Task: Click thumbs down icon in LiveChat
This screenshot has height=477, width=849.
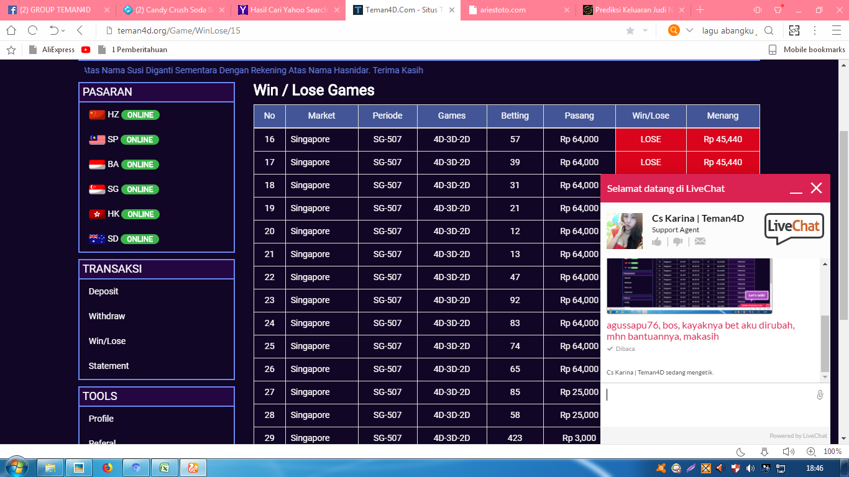Action: point(678,242)
